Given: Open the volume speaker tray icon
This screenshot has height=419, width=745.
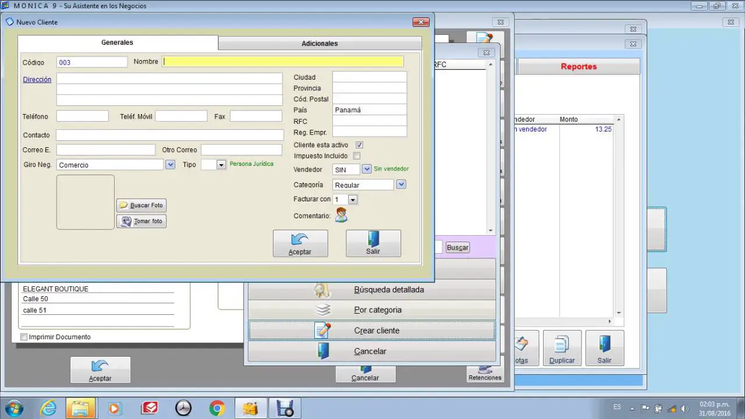Looking at the screenshot, I should 684,408.
